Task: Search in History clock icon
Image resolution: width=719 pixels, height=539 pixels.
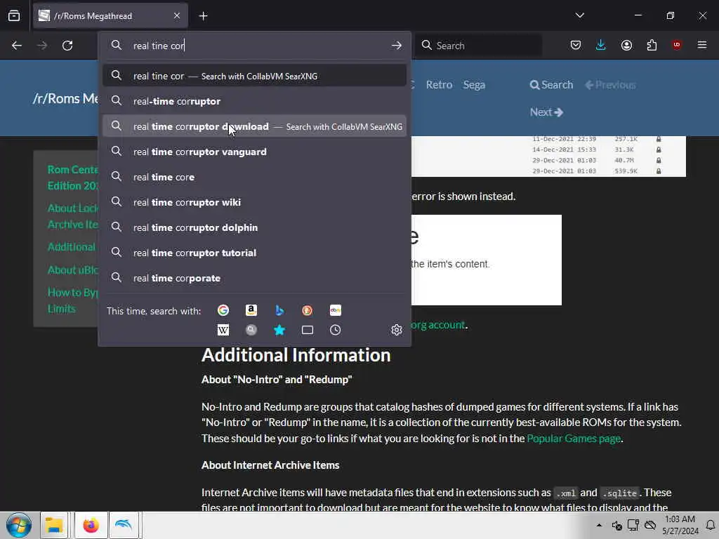Action: [x=335, y=330]
